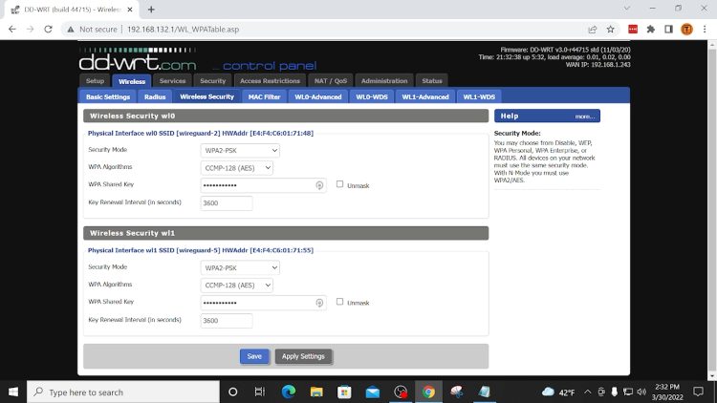Open the wl0 WPA Algorithms dropdown

[237, 168]
